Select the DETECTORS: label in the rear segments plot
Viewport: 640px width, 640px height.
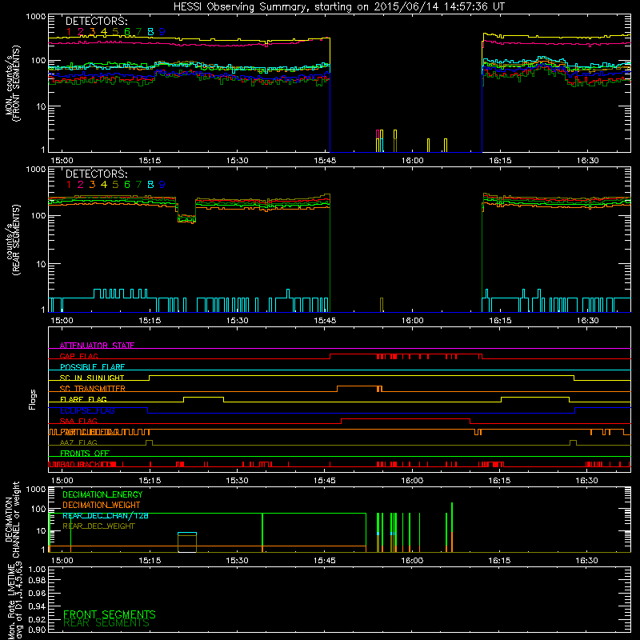point(96,174)
